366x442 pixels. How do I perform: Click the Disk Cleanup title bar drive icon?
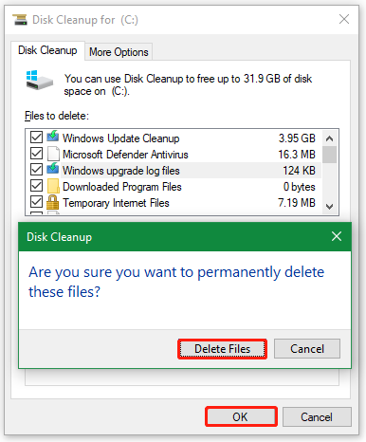pyautogui.click(x=20, y=20)
